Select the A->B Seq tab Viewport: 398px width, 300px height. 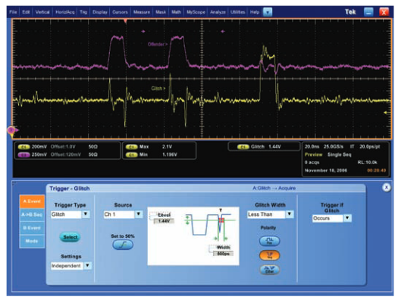point(32,215)
